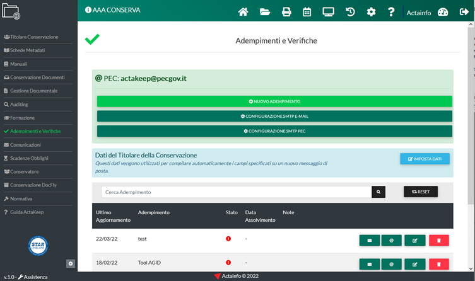This screenshot has height=281, width=475.
Task: Open the calendar icon in header
Action: (x=307, y=11)
